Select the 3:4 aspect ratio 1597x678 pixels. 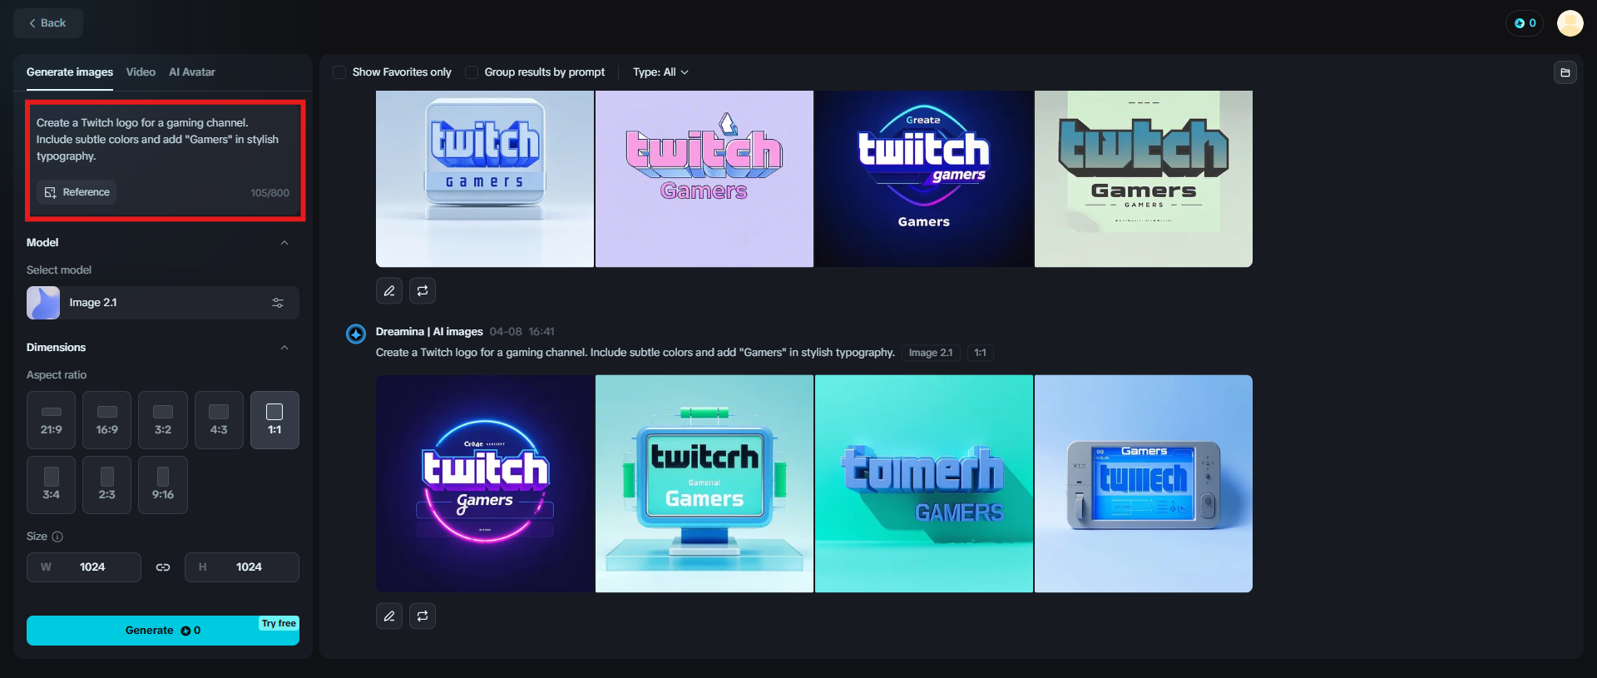52,485
